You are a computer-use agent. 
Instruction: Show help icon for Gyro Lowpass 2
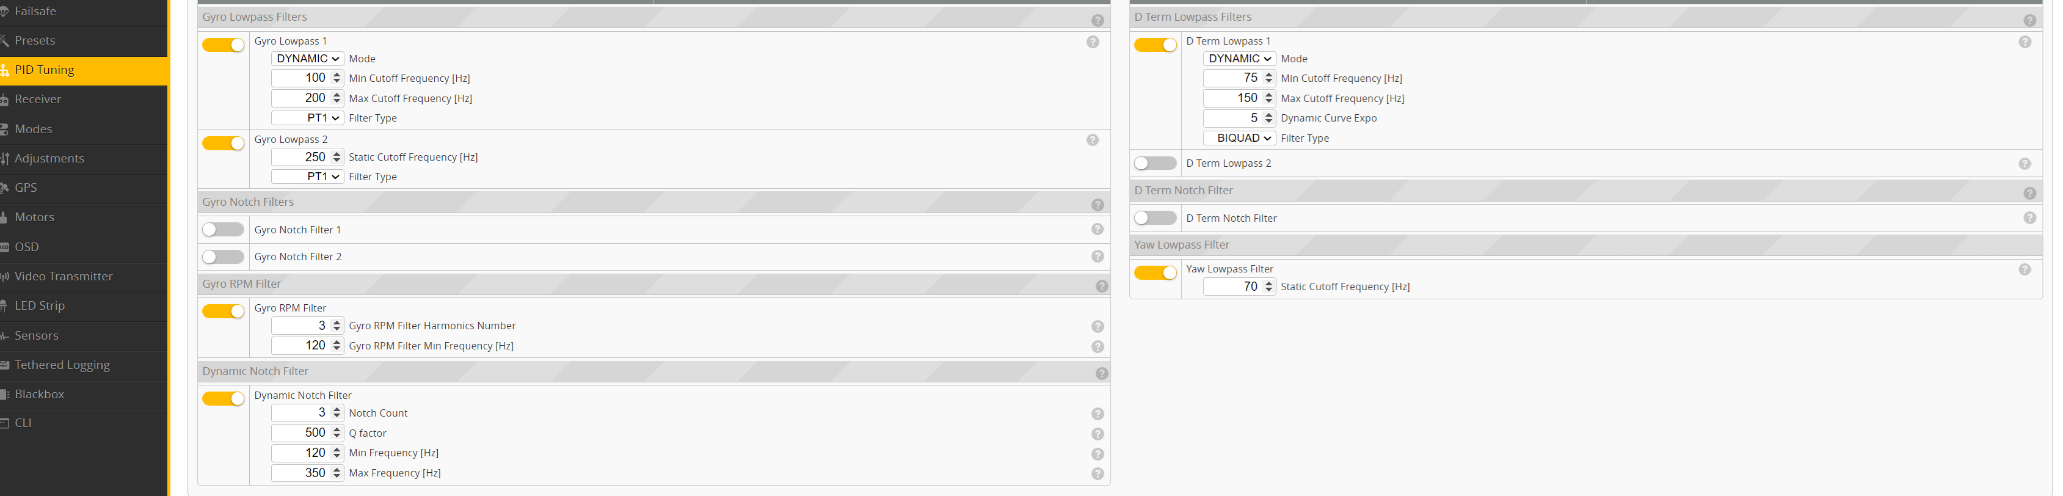point(1093,140)
